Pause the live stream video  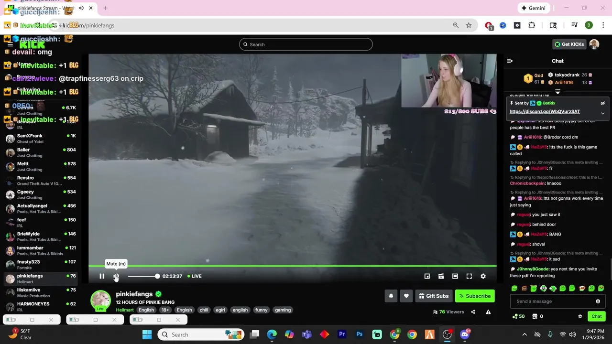102,276
